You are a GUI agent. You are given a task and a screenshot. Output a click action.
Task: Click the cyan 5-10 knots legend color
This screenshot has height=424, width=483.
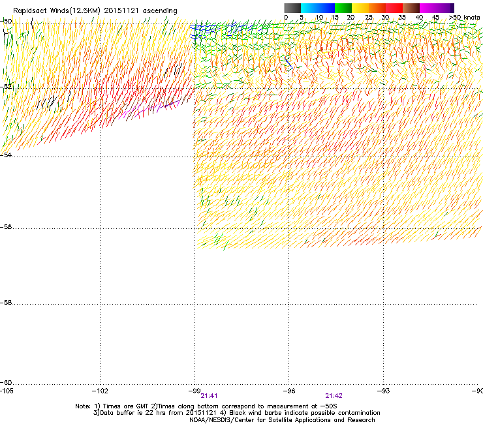tap(309, 8)
